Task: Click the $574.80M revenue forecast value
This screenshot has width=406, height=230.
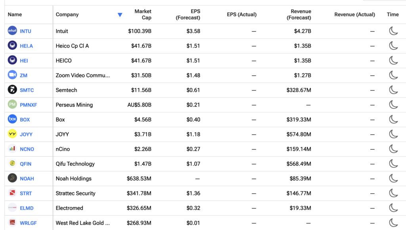Action: [299, 134]
